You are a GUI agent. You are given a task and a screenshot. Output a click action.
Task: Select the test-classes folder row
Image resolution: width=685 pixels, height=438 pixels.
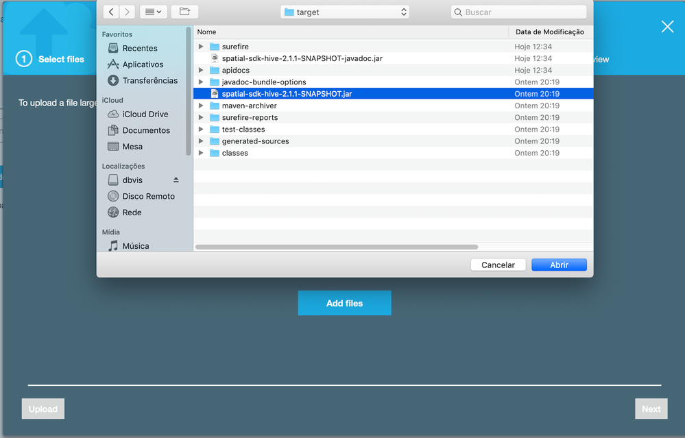click(x=393, y=129)
